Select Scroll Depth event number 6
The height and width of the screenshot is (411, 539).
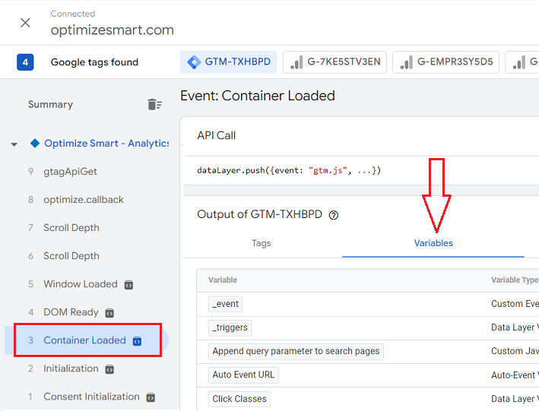point(71,256)
